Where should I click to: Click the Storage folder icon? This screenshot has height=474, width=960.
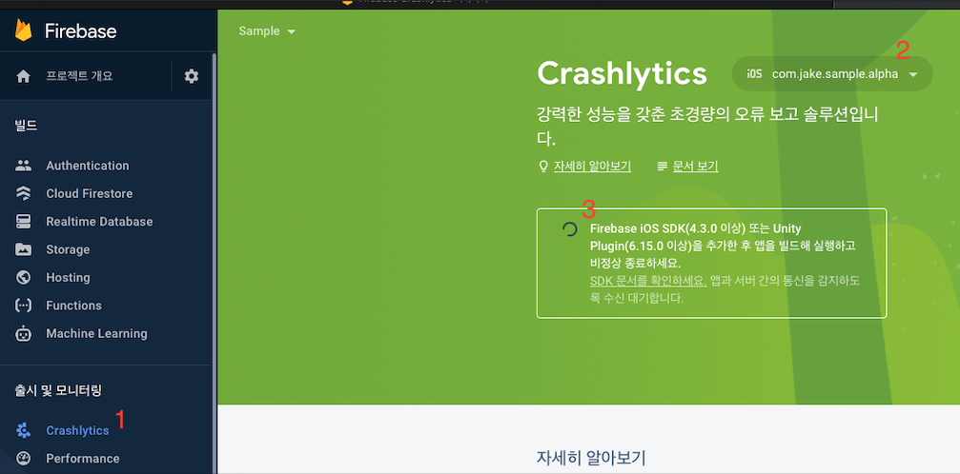point(23,249)
